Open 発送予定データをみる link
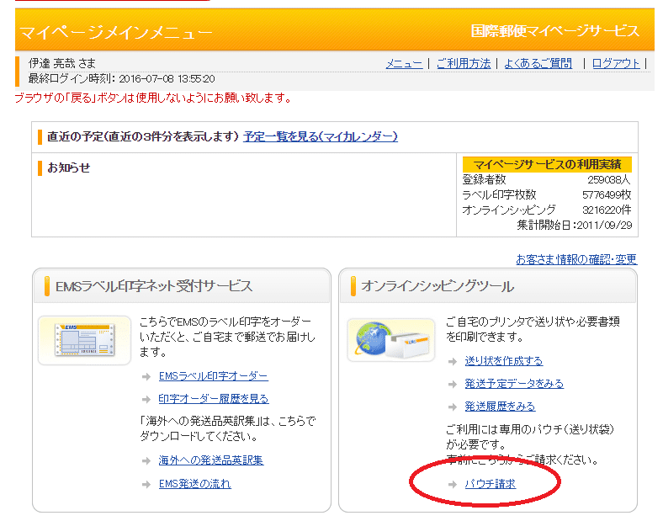Screen dimensions: 663x521 [x=514, y=384]
